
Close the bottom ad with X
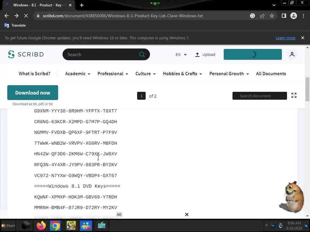(x=186, y=214)
